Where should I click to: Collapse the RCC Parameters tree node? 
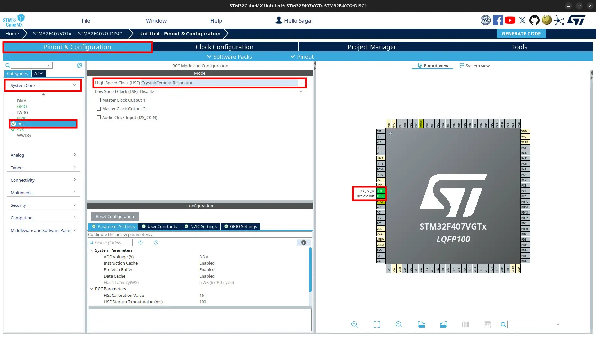click(91, 289)
